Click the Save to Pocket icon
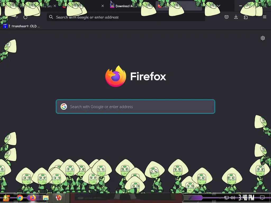The width and height of the screenshot is (271, 203). click(x=227, y=17)
